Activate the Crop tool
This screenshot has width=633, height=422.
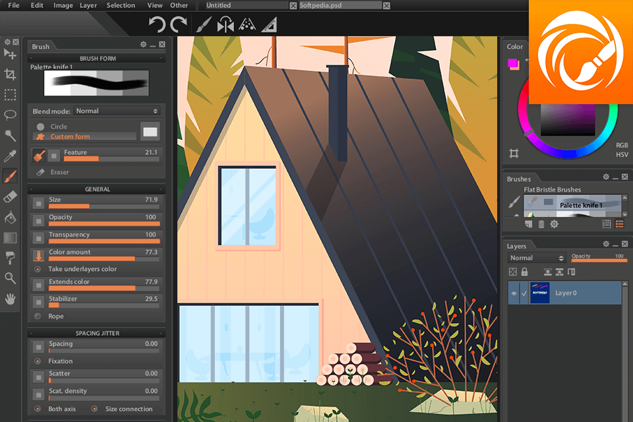9,75
